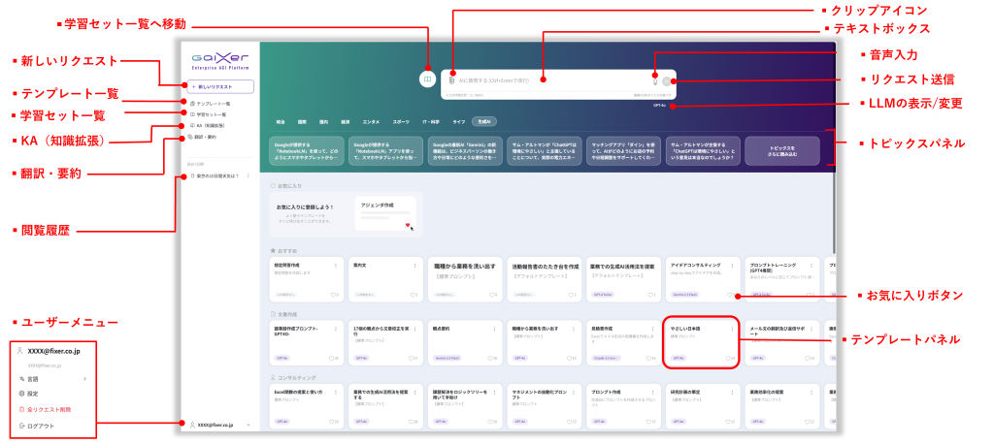This screenshot has height=444, width=994.
Task: Open the GPT-4o model selector
Action: [659, 104]
